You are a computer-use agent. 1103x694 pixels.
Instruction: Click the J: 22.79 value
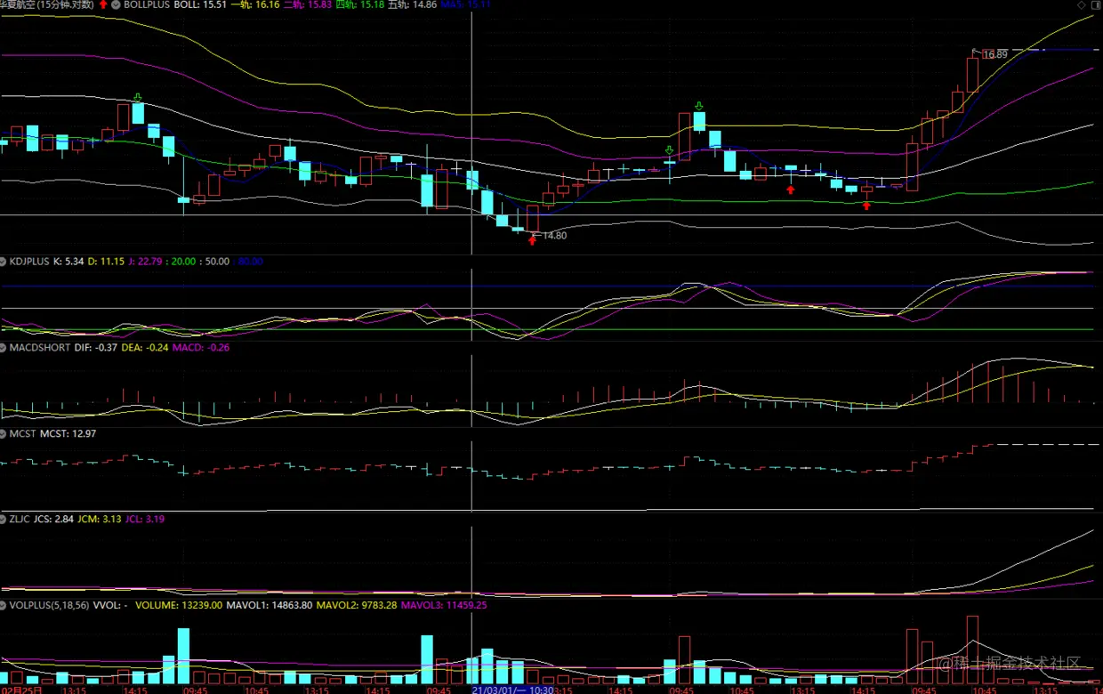point(145,262)
